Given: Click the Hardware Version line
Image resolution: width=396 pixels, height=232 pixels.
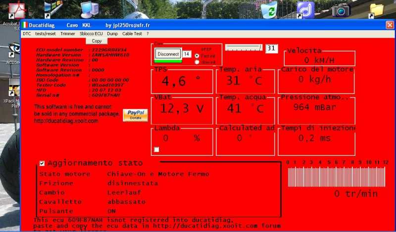Looking at the screenshot, I should (83, 55).
